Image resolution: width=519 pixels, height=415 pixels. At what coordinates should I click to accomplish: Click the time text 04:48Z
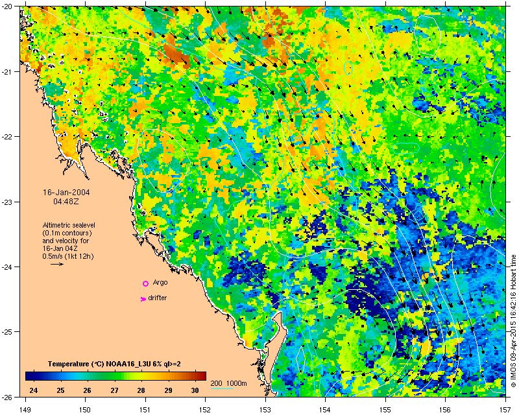66,201
